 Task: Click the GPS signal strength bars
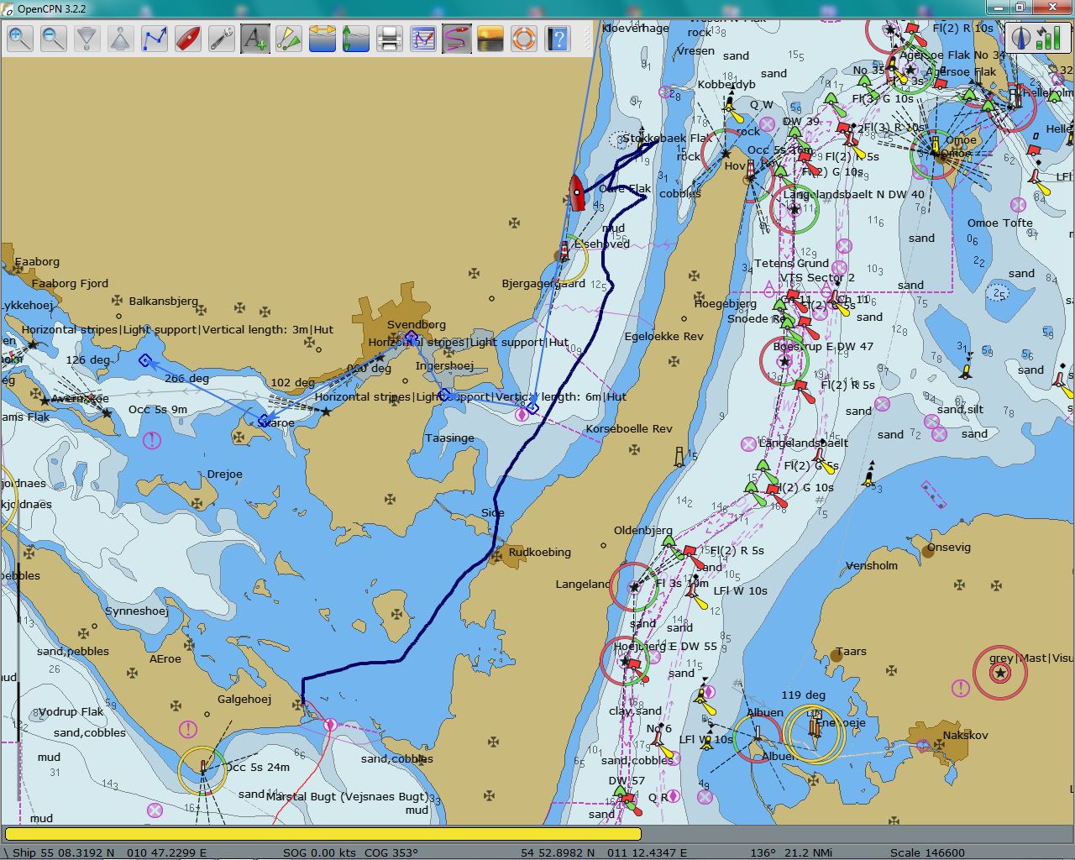[1047, 38]
